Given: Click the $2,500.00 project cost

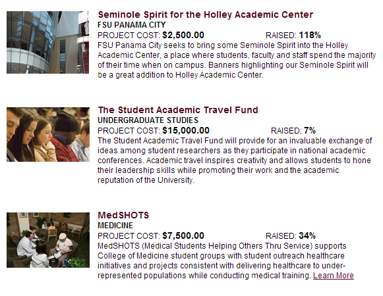Looking at the screenshot, I should [x=183, y=35].
